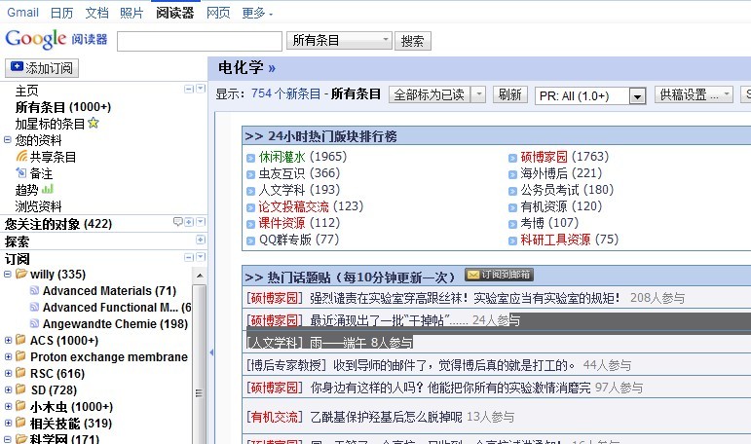
Task: Click the bullet icon beside 硕博家园 (1763)
Action: tap(512, 158)
